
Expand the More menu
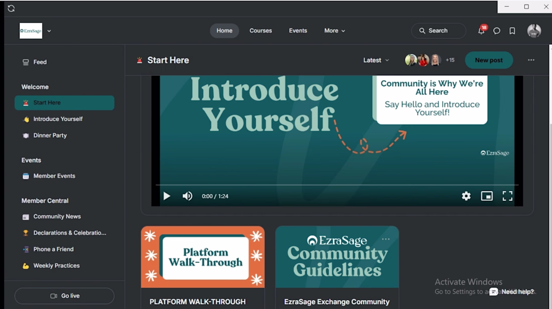(334, 31)
